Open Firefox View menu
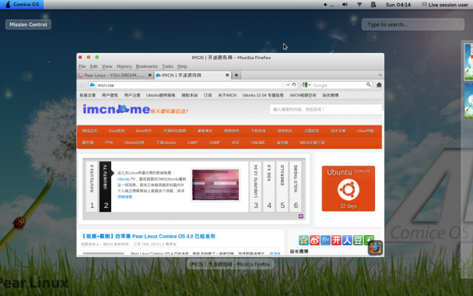Screen dimensions: 473x296 point(107,66)
